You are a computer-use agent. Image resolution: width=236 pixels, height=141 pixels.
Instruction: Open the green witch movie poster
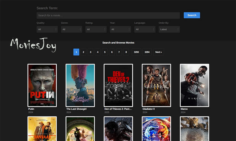click(80, 129)
